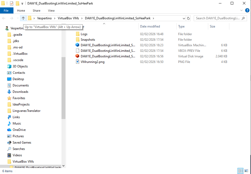The height and width of the screenshot is (174, 251).
Task: Expand the chevron after VirtualBox VMs breadcrumb
Action: click(82, 18)
